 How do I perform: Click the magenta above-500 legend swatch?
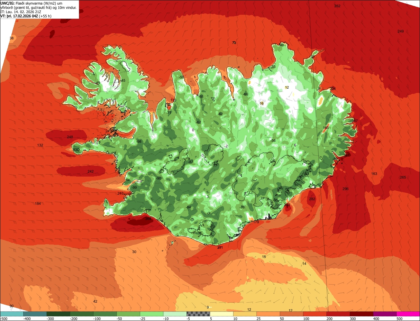coord(408,314)
